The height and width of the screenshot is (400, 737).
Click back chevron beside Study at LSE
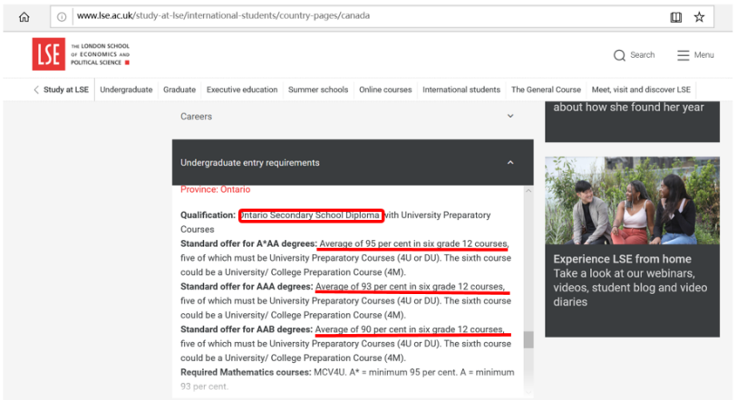point(36,90)
